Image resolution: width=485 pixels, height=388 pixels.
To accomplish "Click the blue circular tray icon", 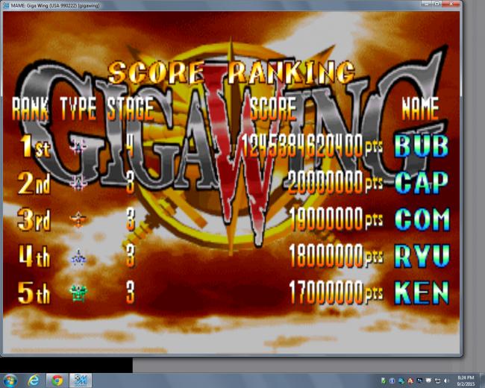I will click(x=392, y=381).
